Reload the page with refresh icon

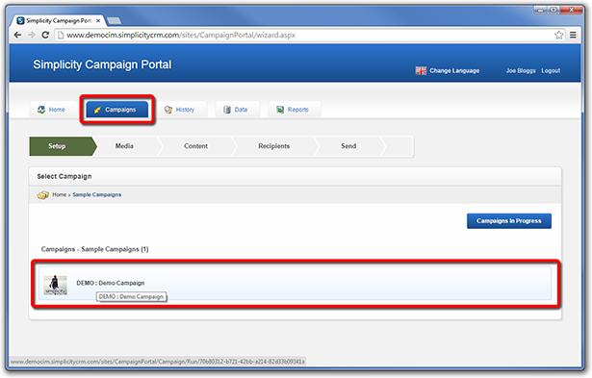coord(45,35)
